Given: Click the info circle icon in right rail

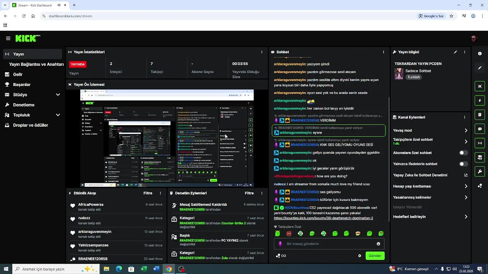Looking at the screenshot, I should click(480, 54).
